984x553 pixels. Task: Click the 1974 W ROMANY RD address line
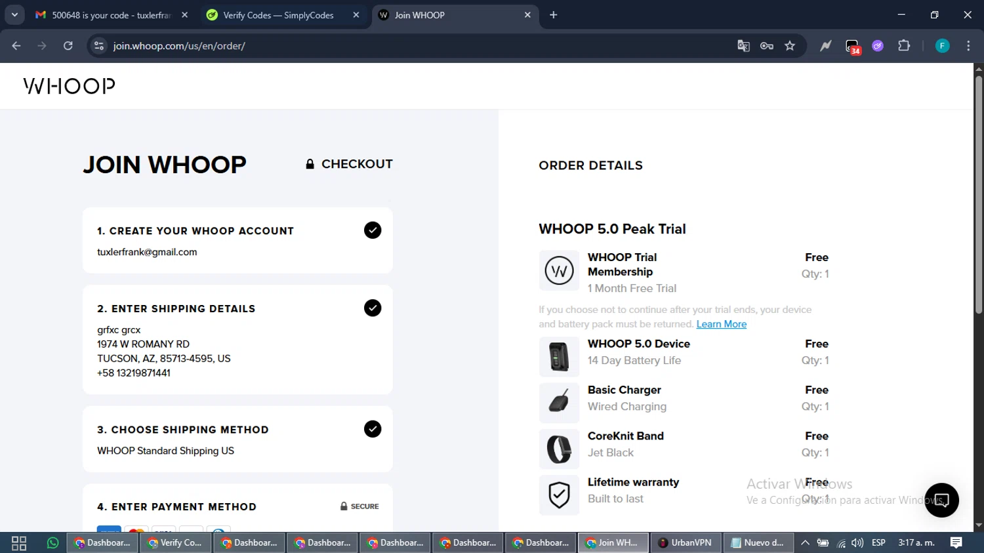[x=143, y=344]
